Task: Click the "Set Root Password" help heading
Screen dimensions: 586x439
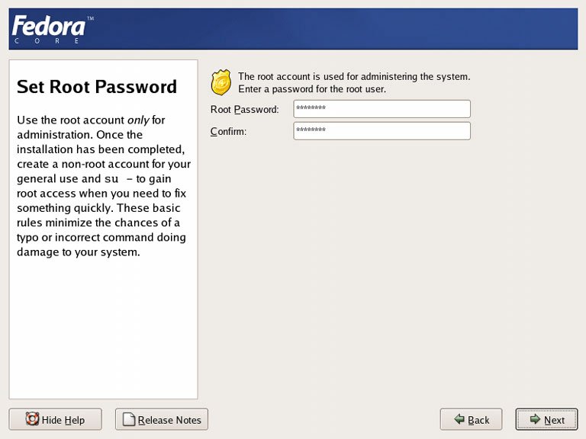Action: [97, 86]
